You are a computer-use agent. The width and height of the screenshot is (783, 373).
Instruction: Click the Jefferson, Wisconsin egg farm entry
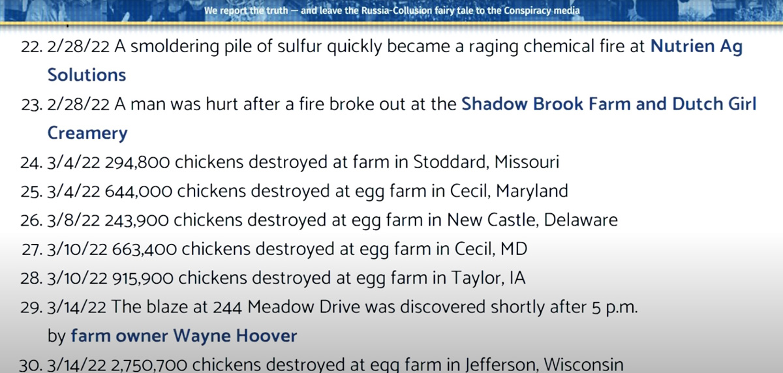click(321, 365)
